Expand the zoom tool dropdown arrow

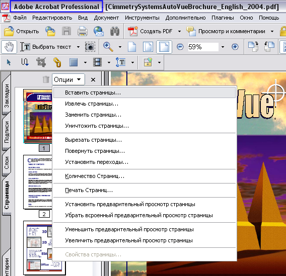point(120,47)
